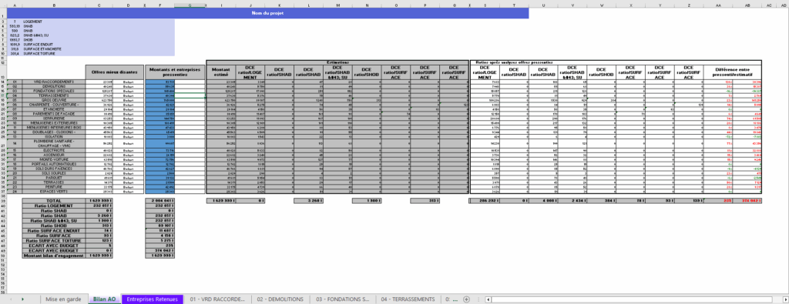Click column header G
Viewport: 789px width, 304px height.
tap(190, 5)
